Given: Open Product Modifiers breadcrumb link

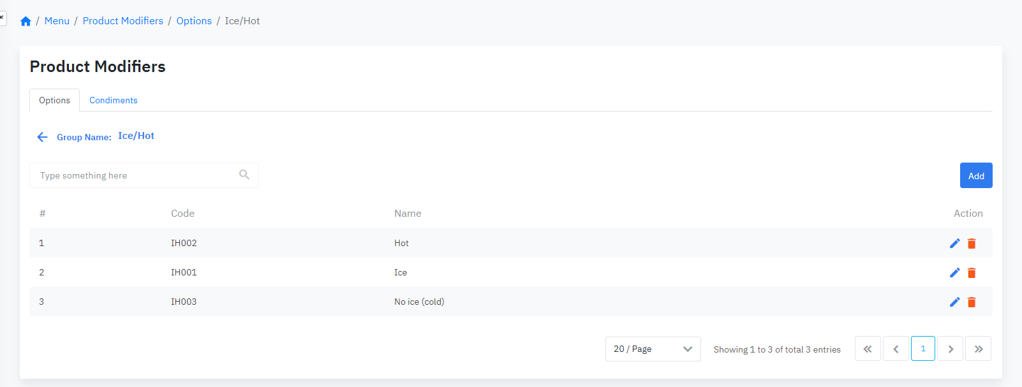Looking at the screenshot, I should [x=123, y=21].
